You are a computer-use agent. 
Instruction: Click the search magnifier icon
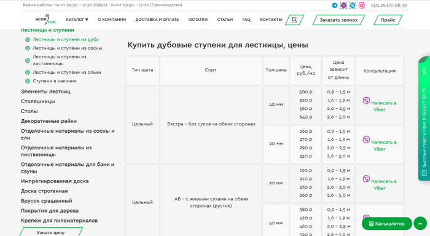coord(294,20)
